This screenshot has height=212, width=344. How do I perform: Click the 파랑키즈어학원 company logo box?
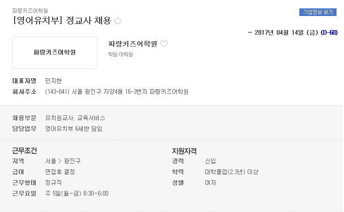tap(55, 53)
